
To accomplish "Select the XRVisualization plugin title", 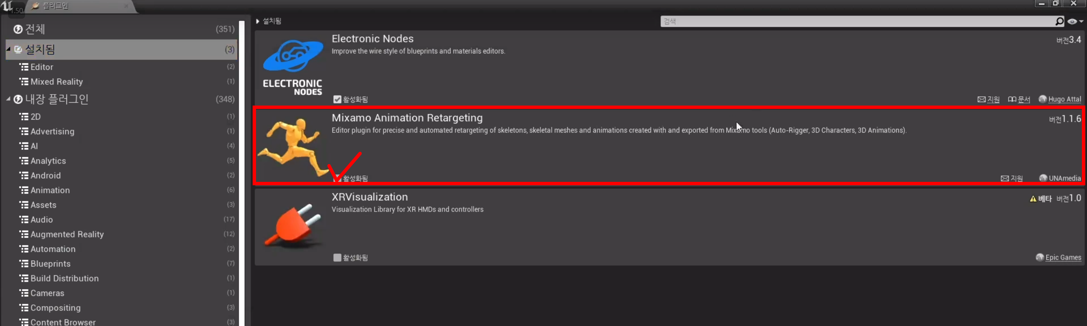I will coord(369,197).
